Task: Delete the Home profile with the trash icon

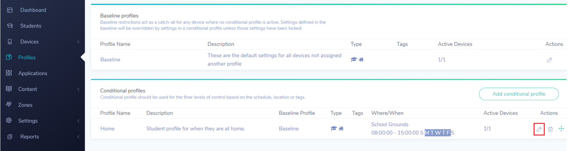Action: click(550, 129)
